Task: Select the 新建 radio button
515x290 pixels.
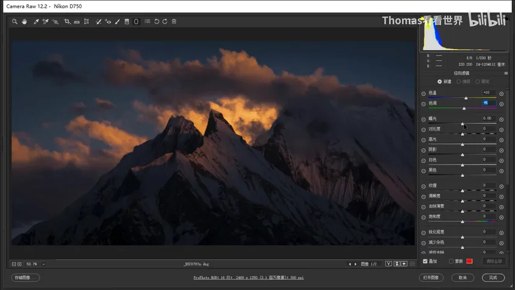Action: click(439, 82)
